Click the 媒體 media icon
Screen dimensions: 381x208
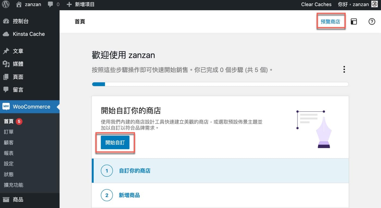tap(6, 64)
